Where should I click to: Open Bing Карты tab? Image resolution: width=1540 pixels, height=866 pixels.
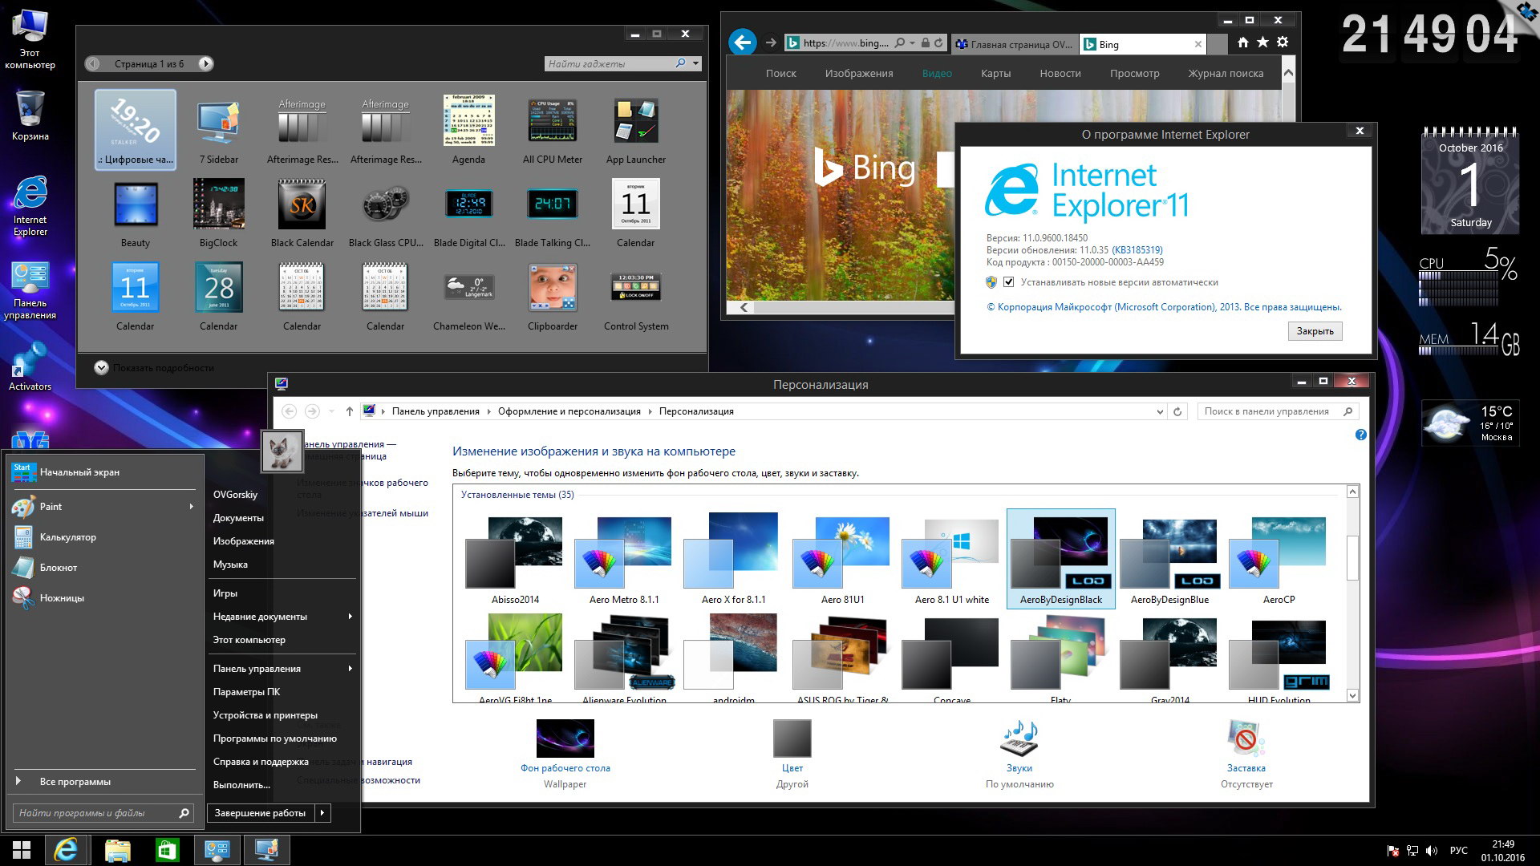(x=995, y=73)
